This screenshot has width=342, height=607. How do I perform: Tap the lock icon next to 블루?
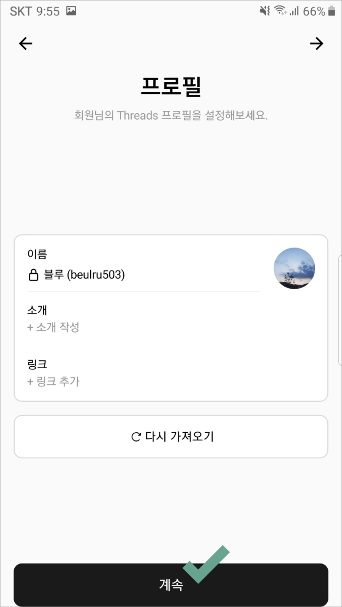[x=32, y=274]
